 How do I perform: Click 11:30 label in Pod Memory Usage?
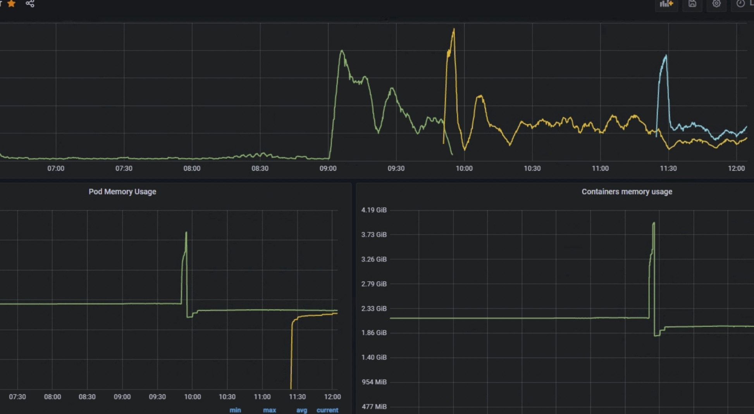(297, 397)
